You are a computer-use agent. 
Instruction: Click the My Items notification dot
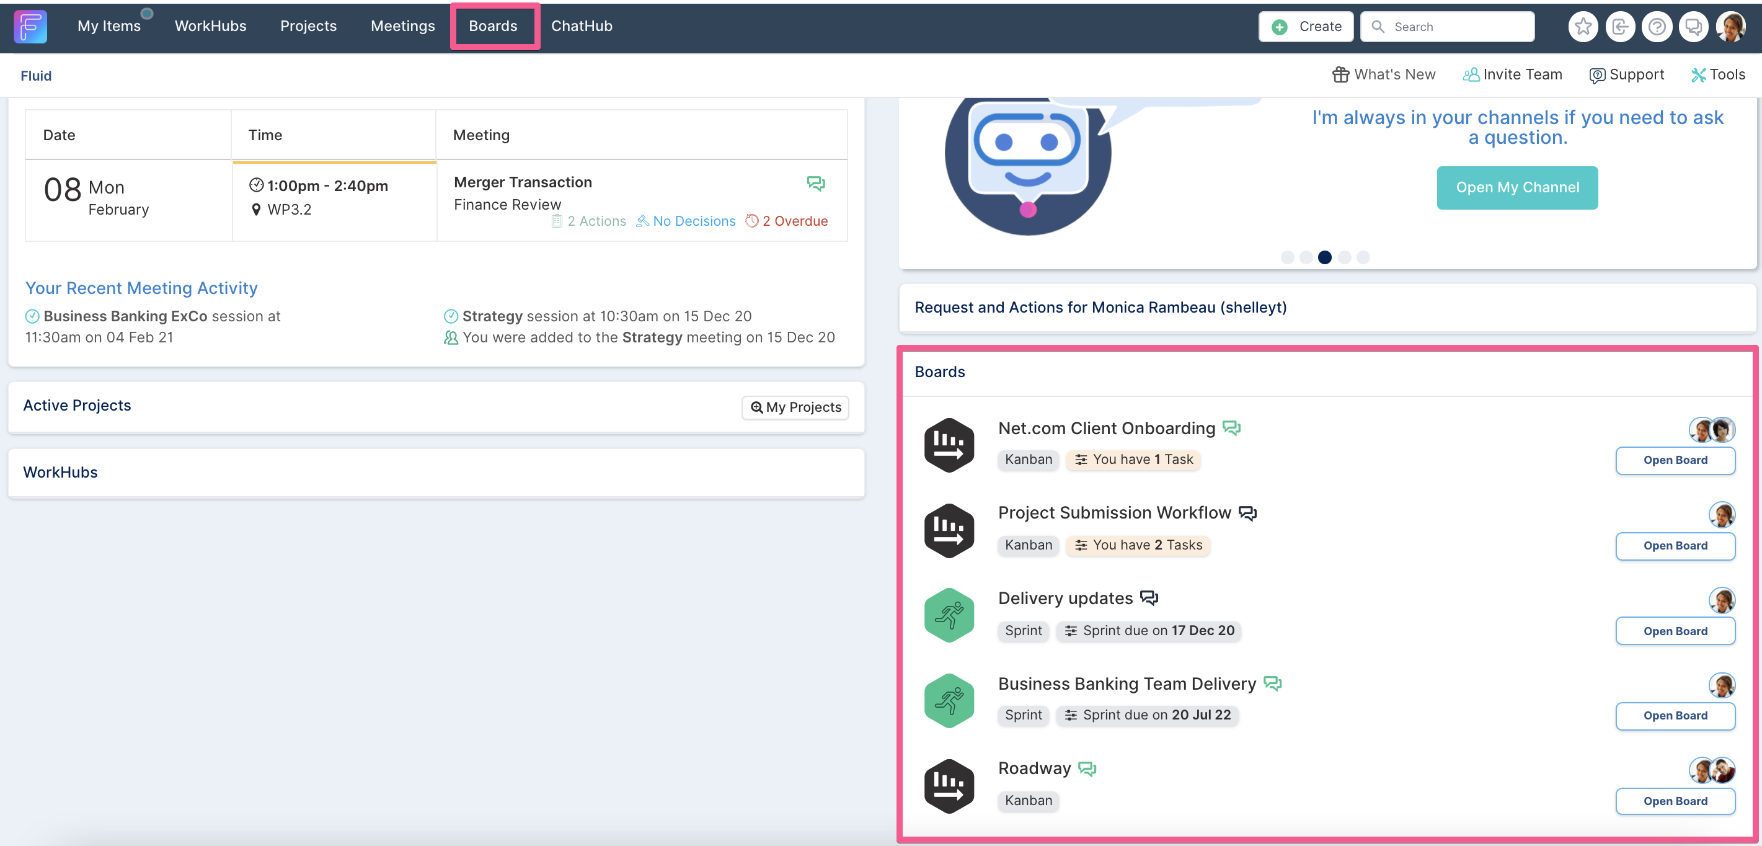click(x=146, y=13)
